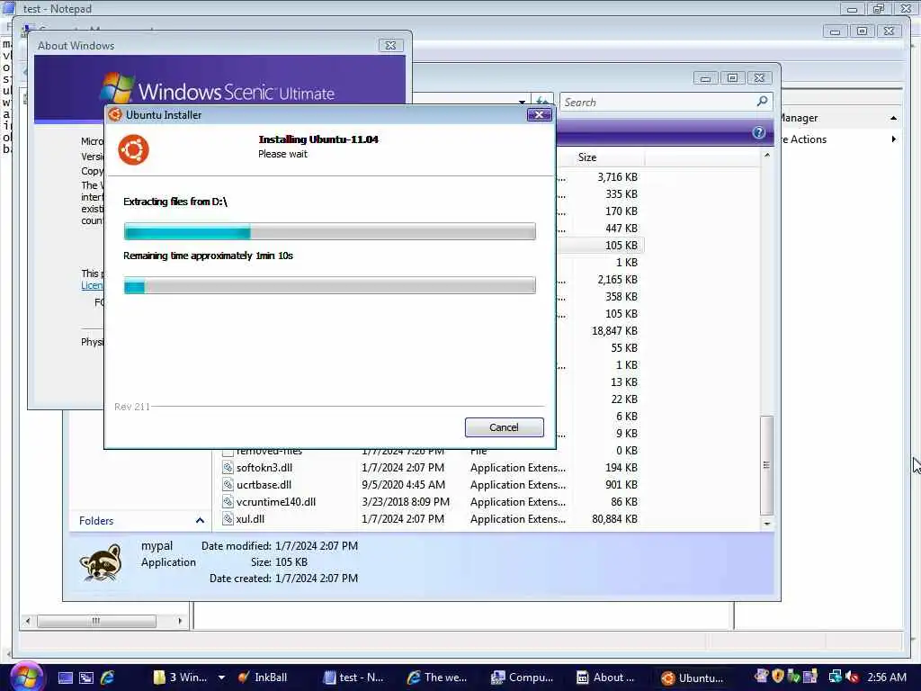Switch to the Internet Explorer taskbar button
Viewport: 921px width, 691px height.
[438, 678]
